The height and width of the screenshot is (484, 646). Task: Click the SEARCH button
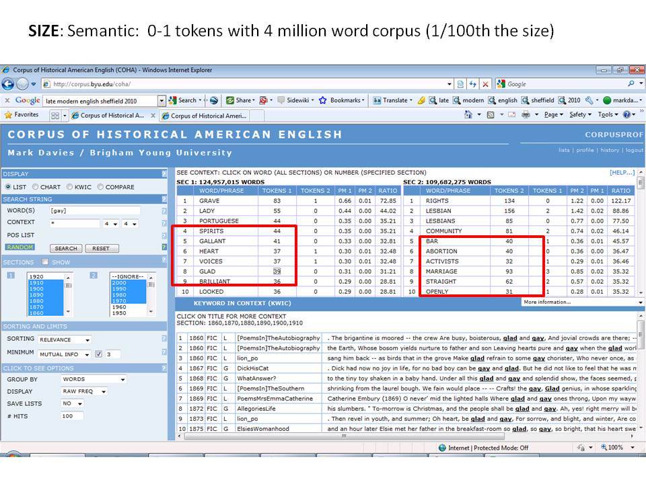pos(66,249)
